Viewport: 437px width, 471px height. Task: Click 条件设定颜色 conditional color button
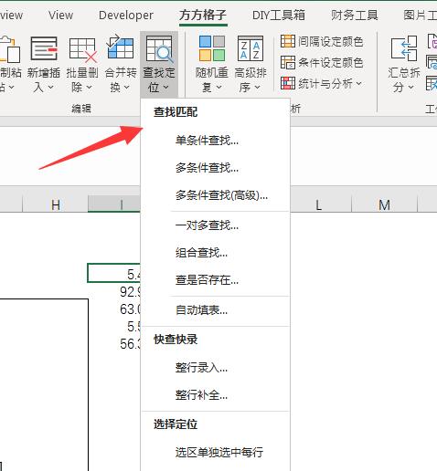click(x=322, y=62)
